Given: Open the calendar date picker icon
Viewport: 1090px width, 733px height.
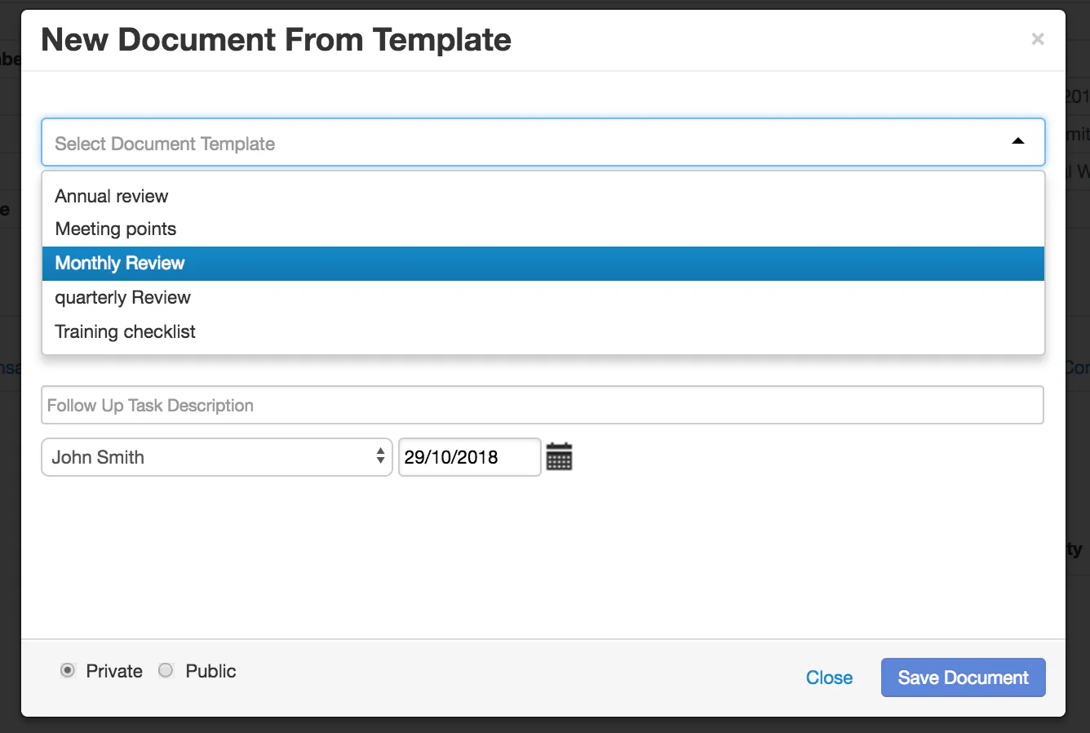Looking at the screenshot, I should click(x=560, y=456).
